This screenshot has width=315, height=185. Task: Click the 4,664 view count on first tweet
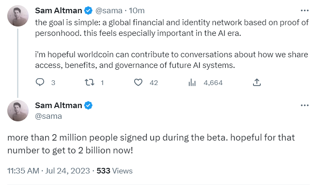click(x=213, y=83)
